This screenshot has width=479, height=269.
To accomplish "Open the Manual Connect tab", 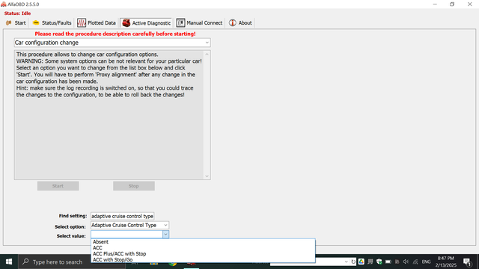I will coord(200,23).
